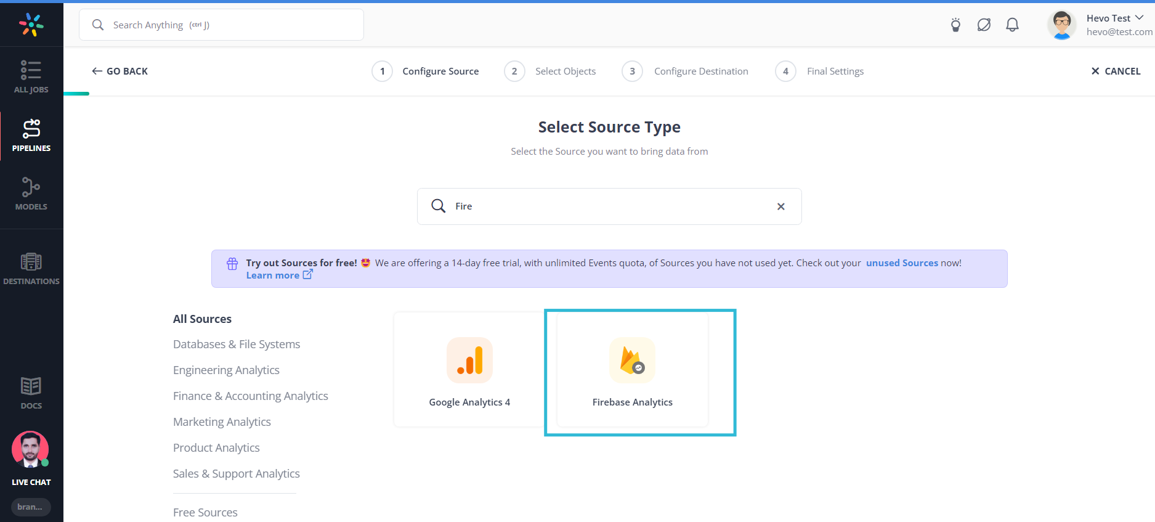Click step 2 Select Objects
The width and height of the screenshot is (1155, 522).
[550, 71]
